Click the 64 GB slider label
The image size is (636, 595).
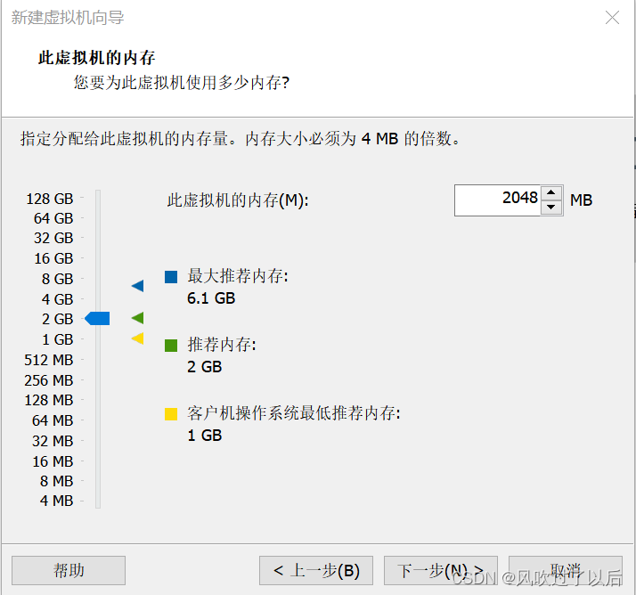tap(53, 218)
